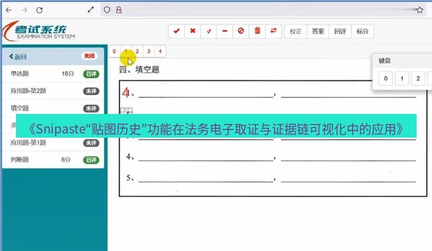432x251 pixels.
Task: Click the 标分 button
Action: point(363,31)
